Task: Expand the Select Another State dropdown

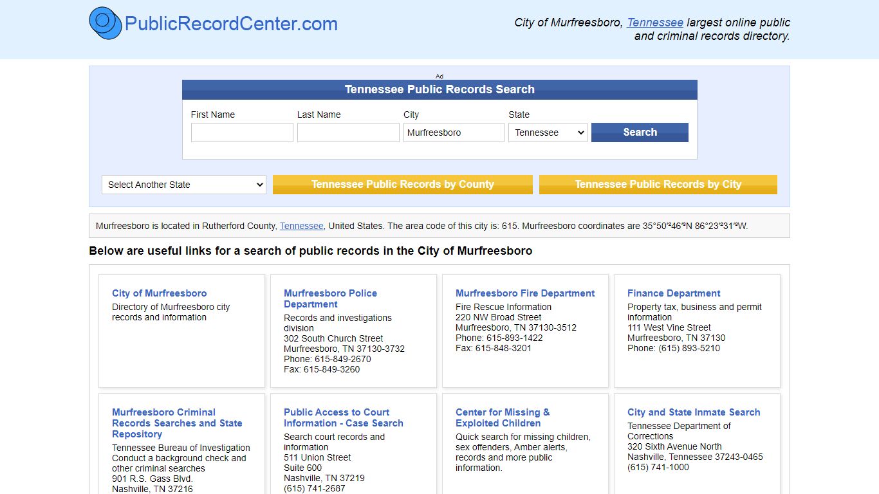Action: point(184,185)
